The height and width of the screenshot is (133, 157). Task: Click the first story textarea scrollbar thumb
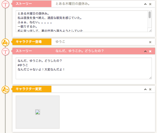tap(150, 15)
